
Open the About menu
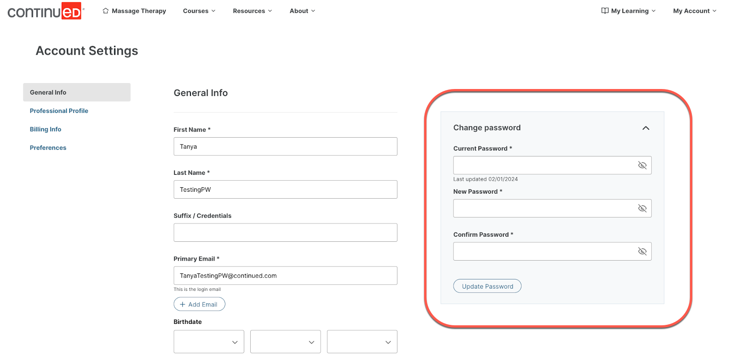click(302, 11)
